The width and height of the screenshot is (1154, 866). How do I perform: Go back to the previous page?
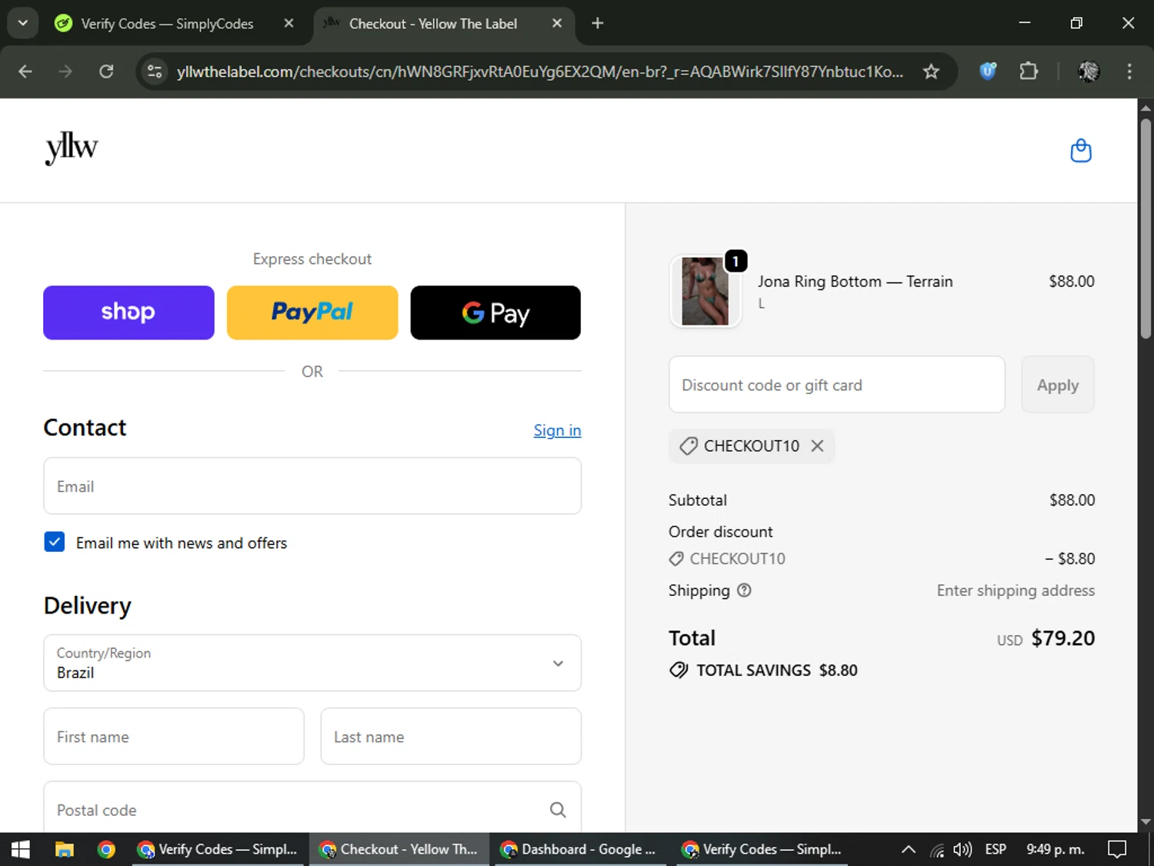pyautogui.click(x=25, y=72)
